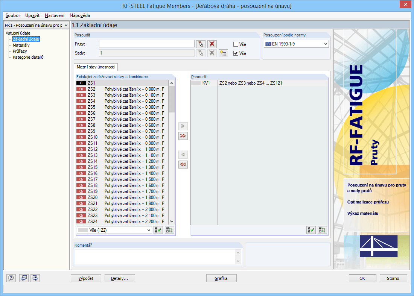Click the load cases list scrollbar thumb
This screenshot has width=414, height=296.
[x=172, y=99]
